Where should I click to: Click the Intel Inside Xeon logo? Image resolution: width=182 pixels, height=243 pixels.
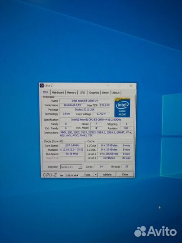coord(122,107)
